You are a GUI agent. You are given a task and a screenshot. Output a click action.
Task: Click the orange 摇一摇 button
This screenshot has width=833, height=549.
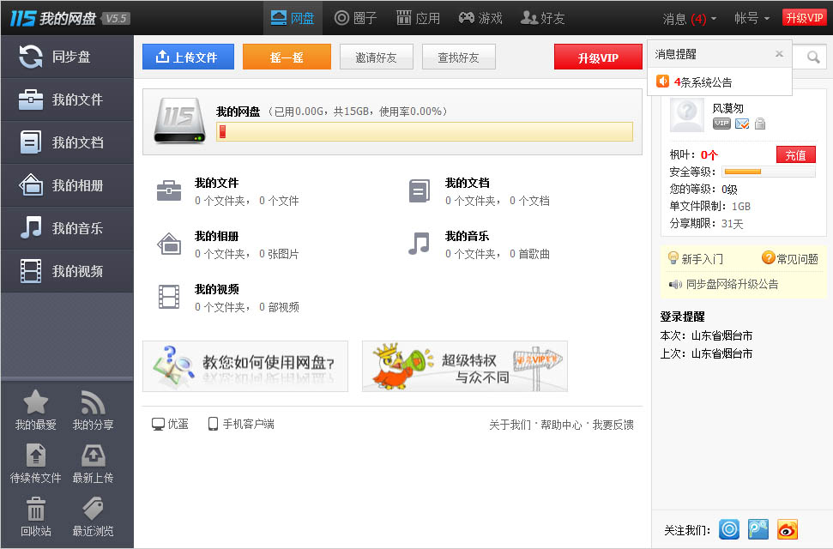pos(287,57)
